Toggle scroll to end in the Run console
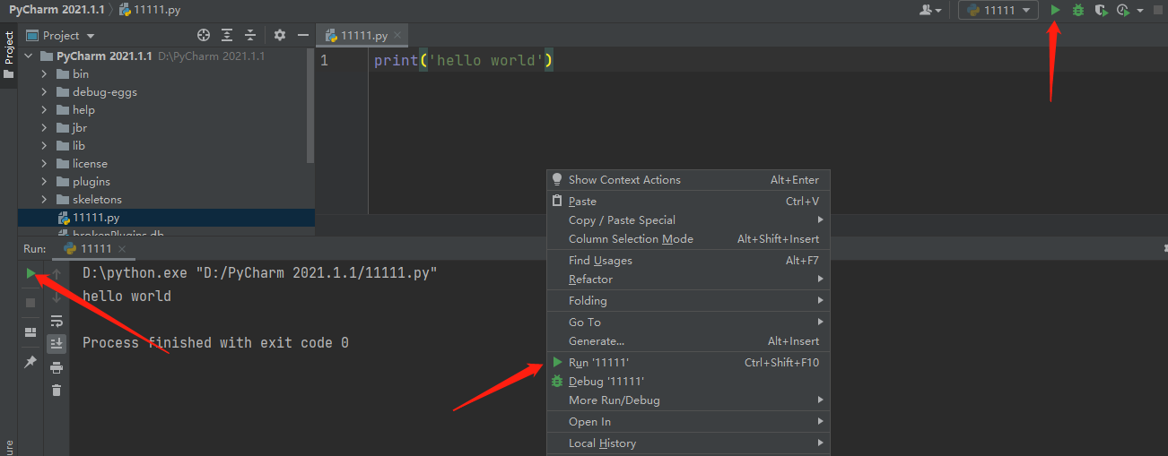 pyautogui.click(x=57, y=343)
